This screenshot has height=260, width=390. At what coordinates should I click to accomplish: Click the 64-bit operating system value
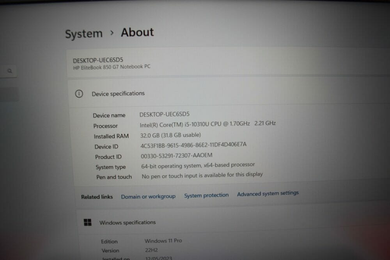[198, 165]
